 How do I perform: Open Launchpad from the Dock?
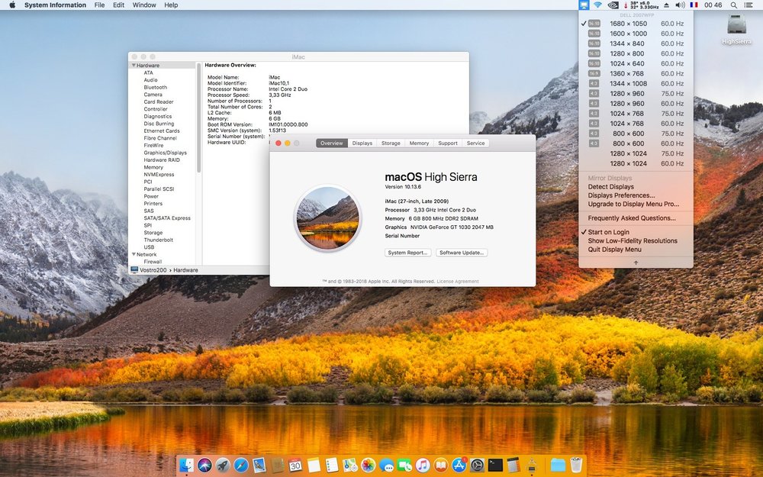point(222,465)
